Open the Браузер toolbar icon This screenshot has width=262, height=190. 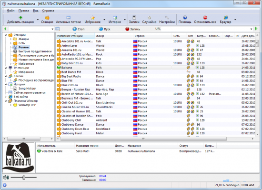coord(226,18)
